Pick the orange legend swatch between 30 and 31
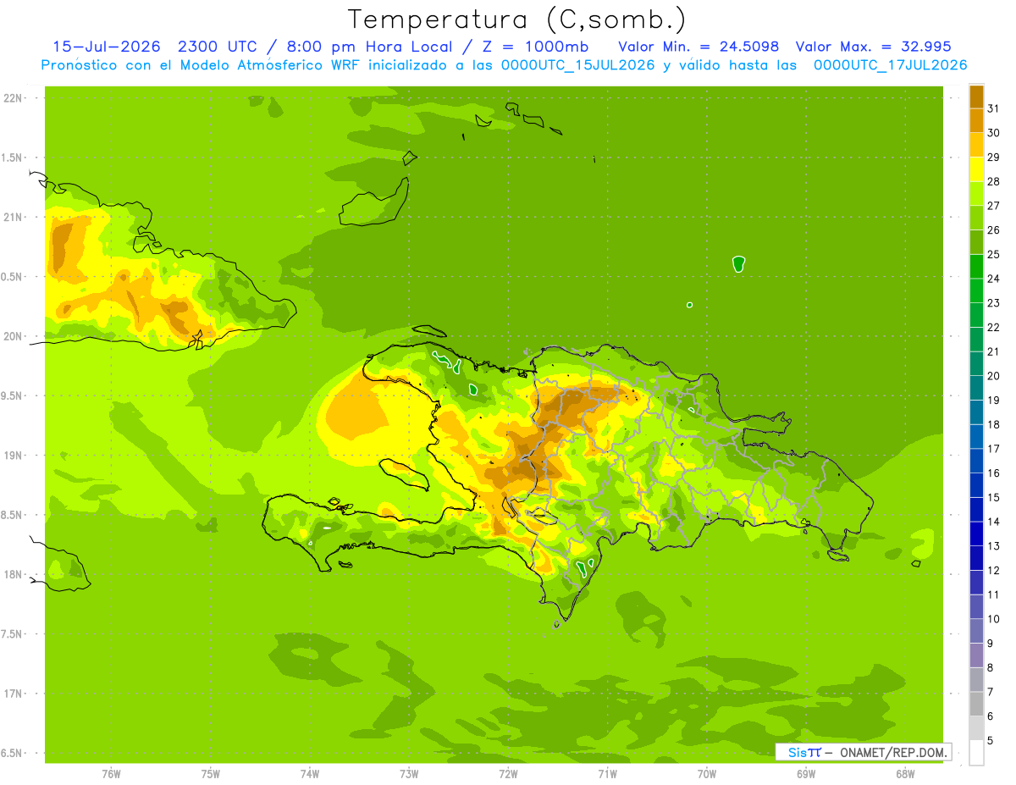 click(x=976, y=121)
